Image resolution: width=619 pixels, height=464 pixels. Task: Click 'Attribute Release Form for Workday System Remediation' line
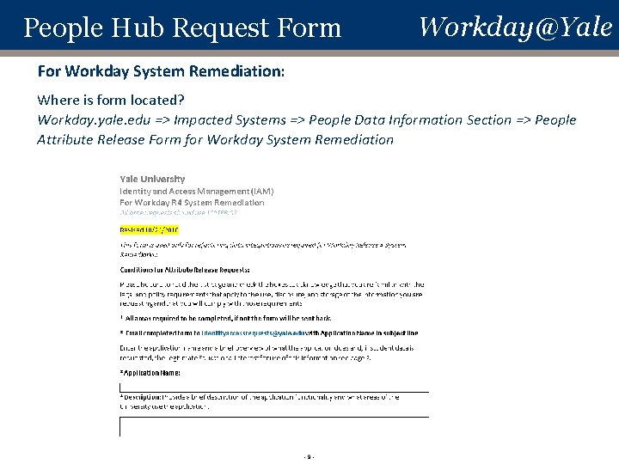tap(215, 140)
